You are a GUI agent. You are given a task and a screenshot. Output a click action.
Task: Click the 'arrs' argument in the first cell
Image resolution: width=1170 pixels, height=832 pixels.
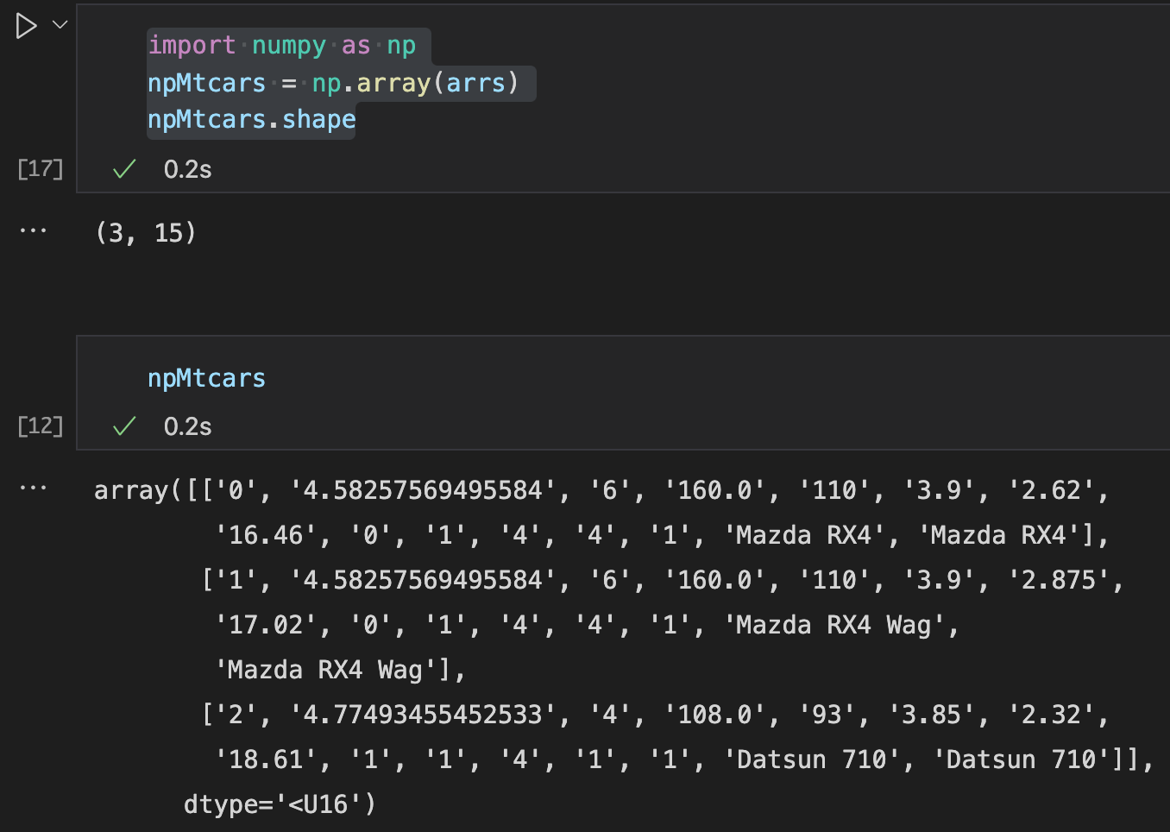(475, 83)
